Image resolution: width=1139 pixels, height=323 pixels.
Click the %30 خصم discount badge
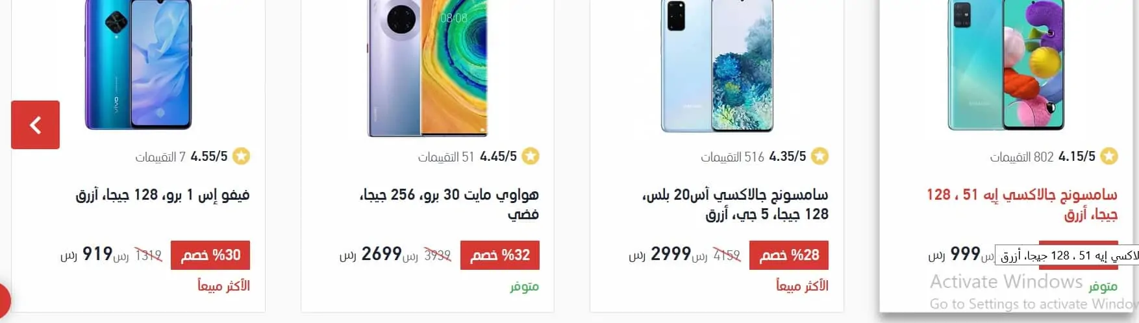click(x=210, y=255)
